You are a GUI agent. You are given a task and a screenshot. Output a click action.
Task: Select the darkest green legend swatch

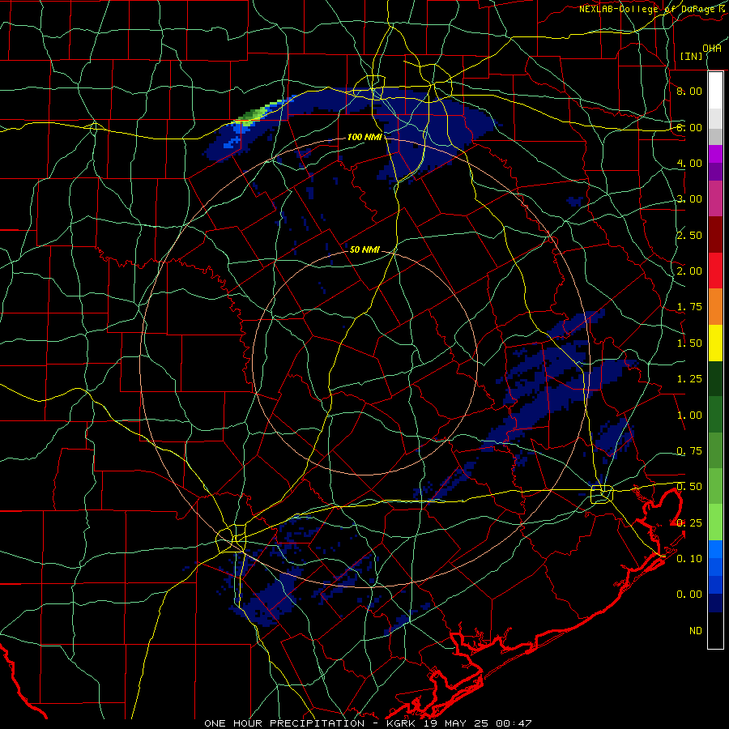pos(715,379)
